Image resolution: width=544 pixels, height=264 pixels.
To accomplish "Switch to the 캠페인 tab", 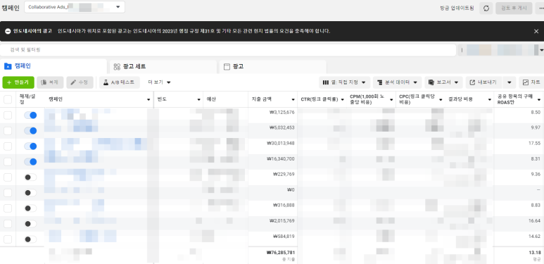I will [x=53, y=66].
